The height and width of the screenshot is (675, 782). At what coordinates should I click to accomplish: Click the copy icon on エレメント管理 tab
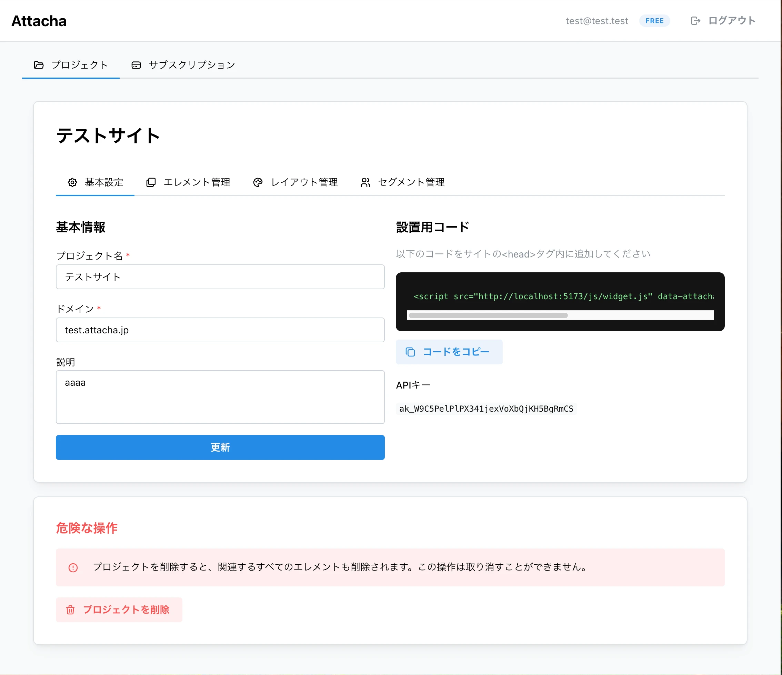[151, 182]
